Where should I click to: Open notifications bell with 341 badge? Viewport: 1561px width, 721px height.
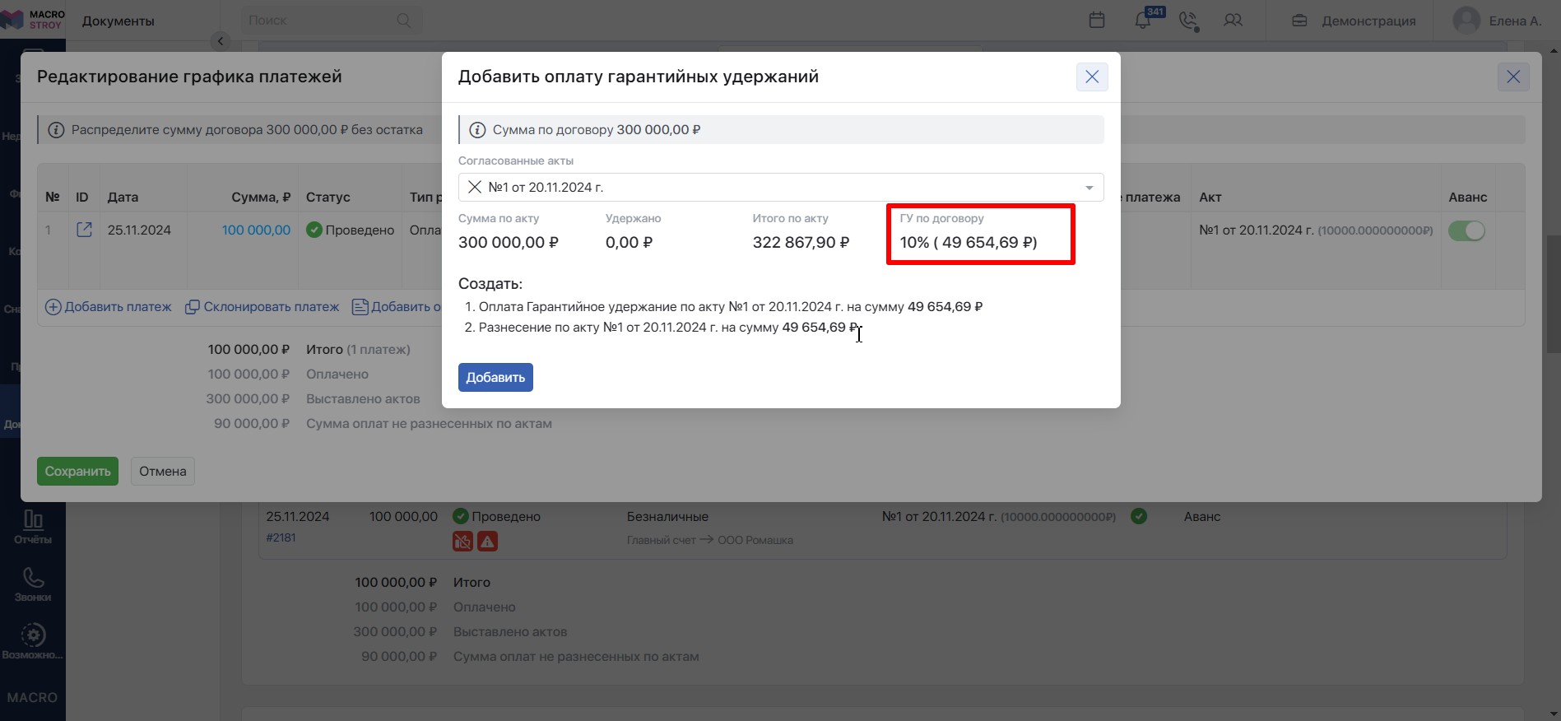1143,21
